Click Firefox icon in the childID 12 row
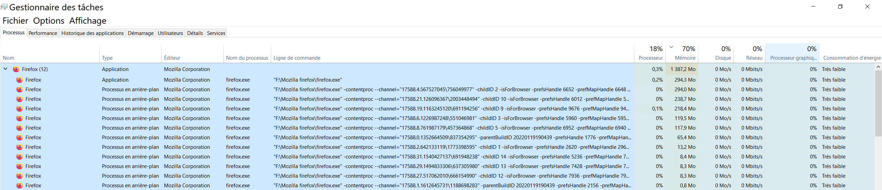Viewport: 882px width, 190px height. (x=20, y=176)
